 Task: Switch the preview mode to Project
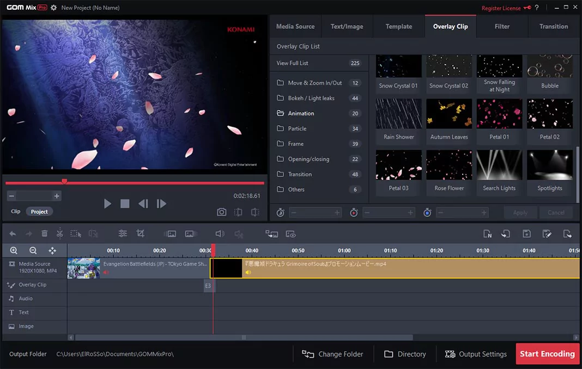click(39, 211)
